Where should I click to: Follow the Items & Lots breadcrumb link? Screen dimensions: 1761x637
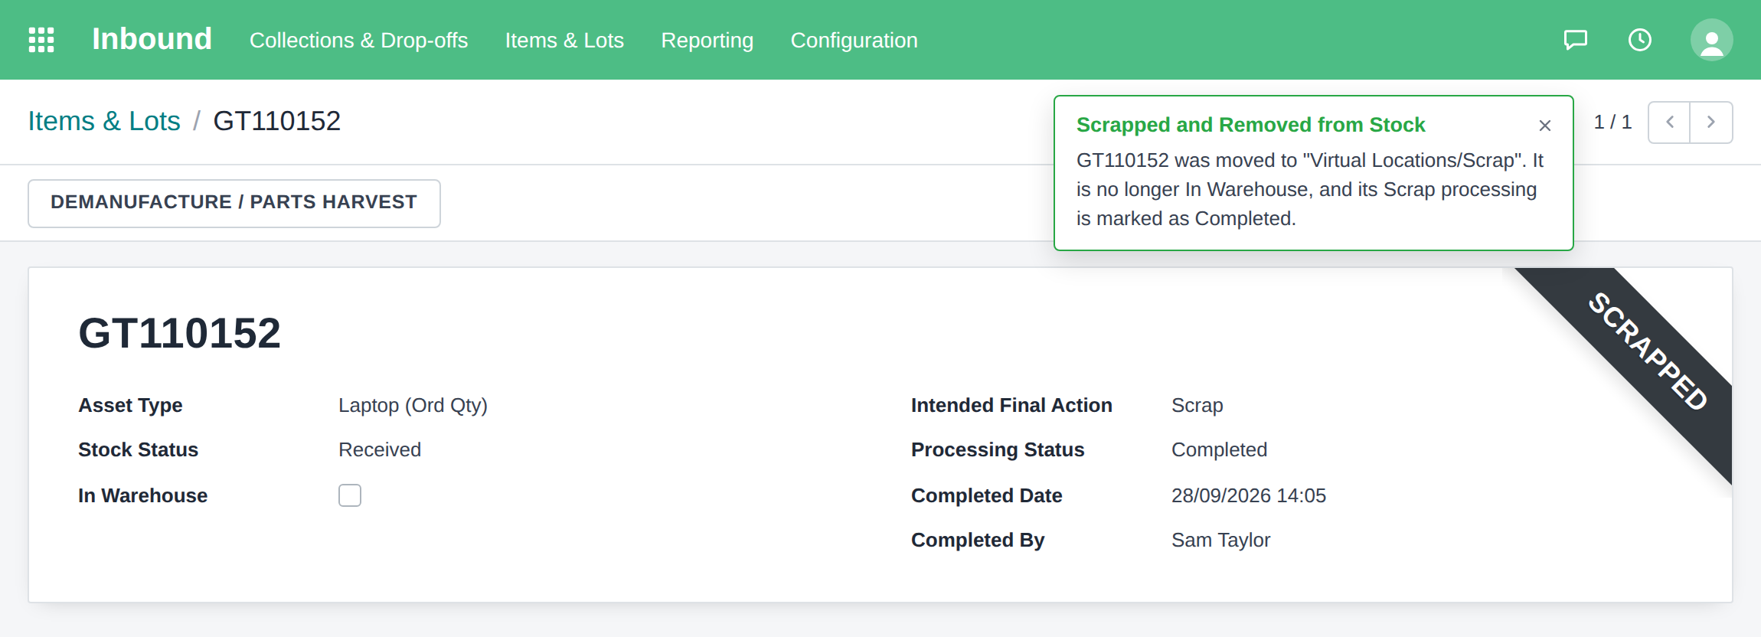click(x=104, y=121)
